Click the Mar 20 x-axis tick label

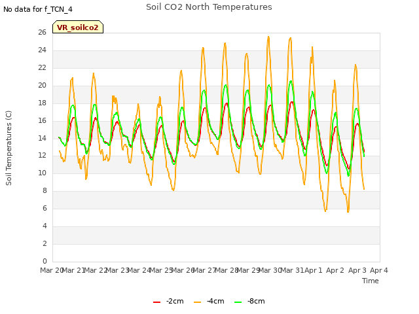tap(52, 270)
